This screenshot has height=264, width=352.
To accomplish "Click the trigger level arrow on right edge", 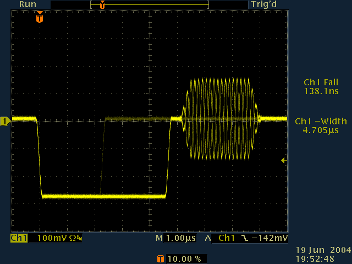I will click(x=283, y=160).
